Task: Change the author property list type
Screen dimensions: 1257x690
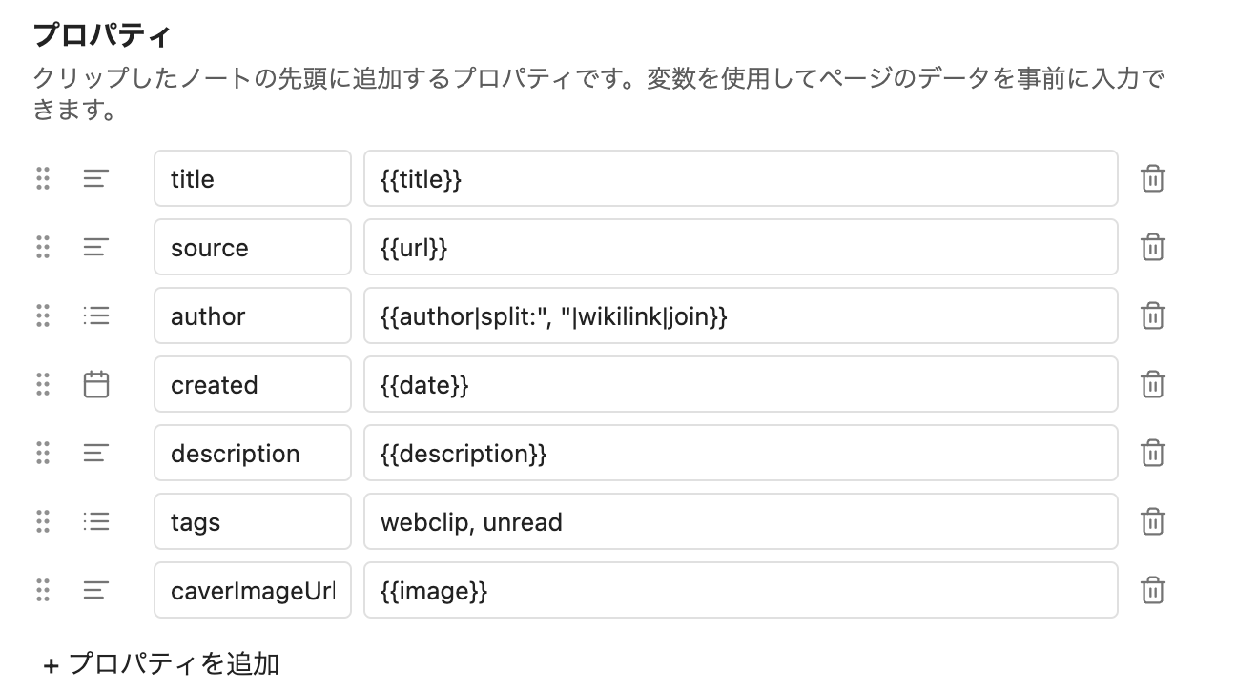Action: 95,316
